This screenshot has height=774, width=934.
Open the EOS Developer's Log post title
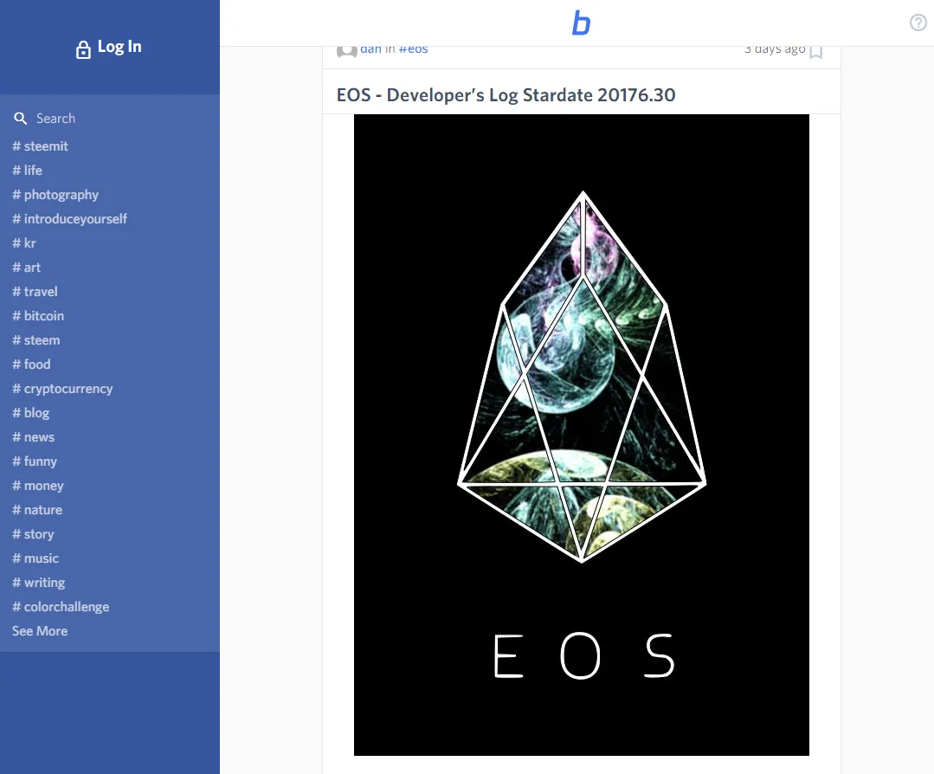coord(506,94)
